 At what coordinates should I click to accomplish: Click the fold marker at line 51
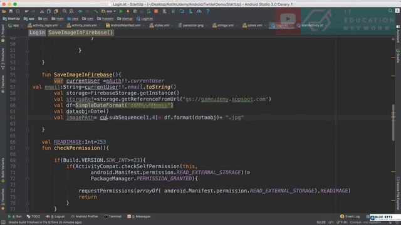coord(28,51)
